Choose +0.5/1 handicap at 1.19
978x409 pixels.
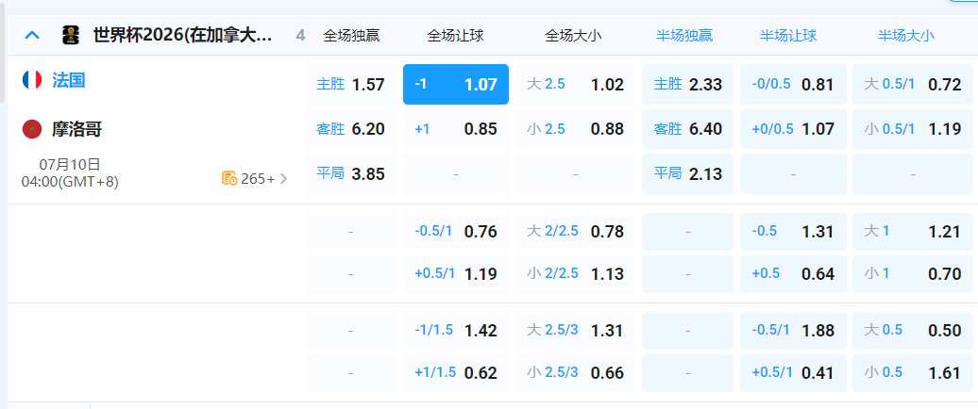tap(456, 274)
